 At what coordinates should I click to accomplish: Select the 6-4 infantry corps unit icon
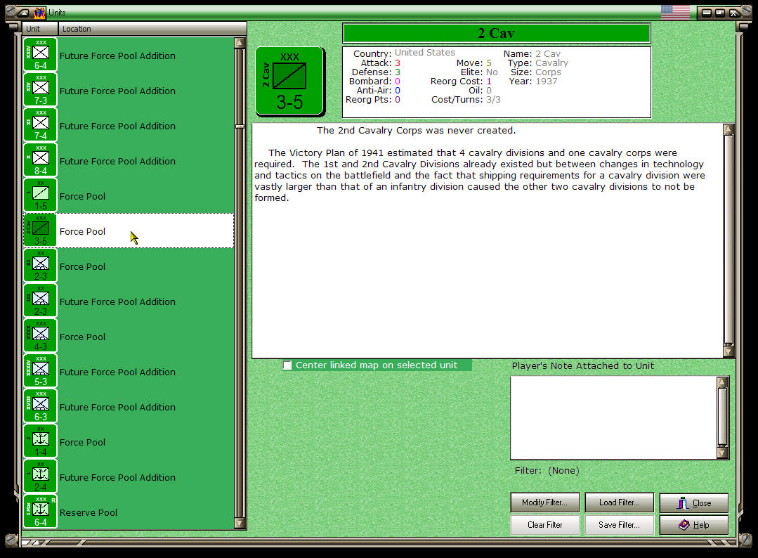point(40,55)
